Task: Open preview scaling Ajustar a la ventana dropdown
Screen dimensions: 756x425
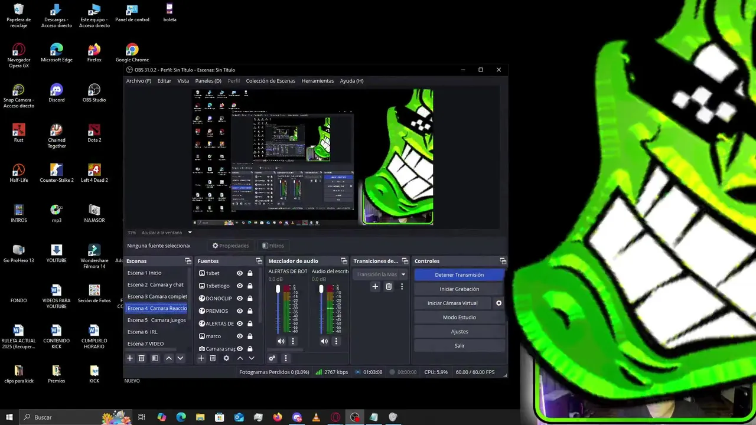Action: point(167,233)
